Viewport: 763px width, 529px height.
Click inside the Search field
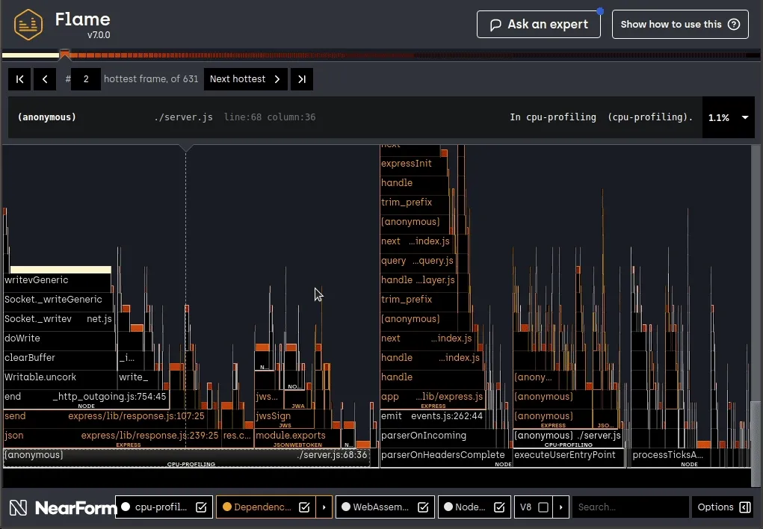(630, 507)
